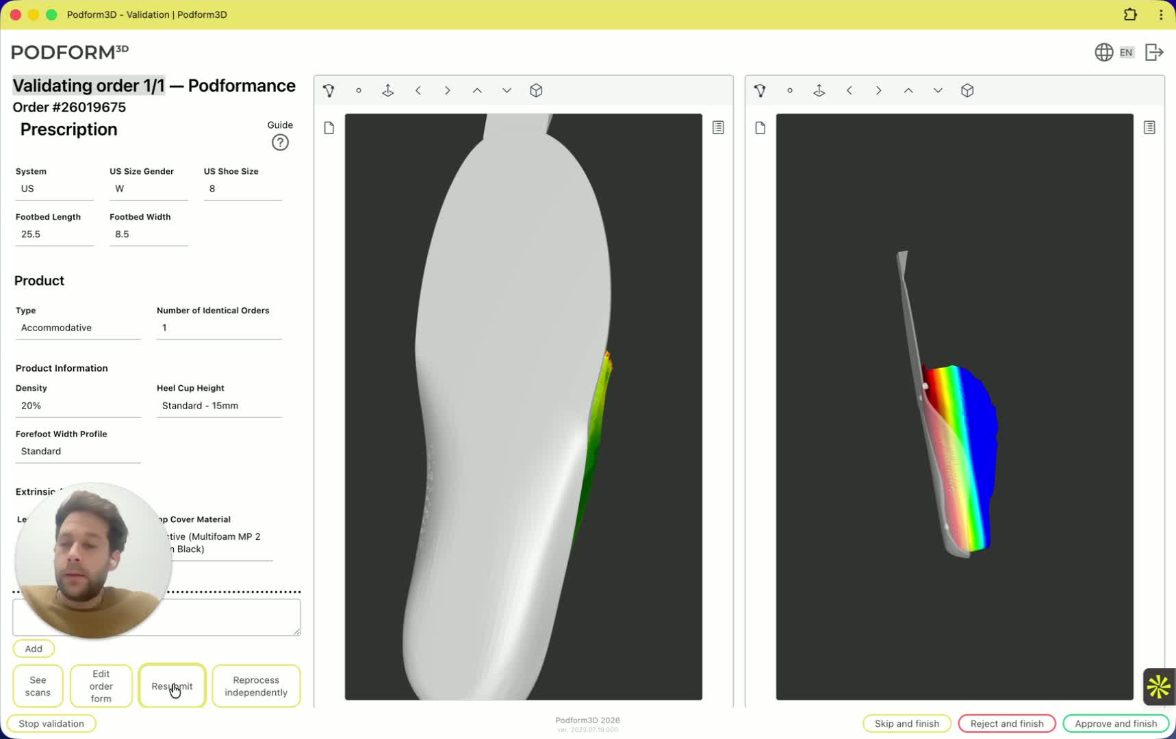Click the See scans button
The width and height of the screenshot is (1176, 739).
(38, 686)
